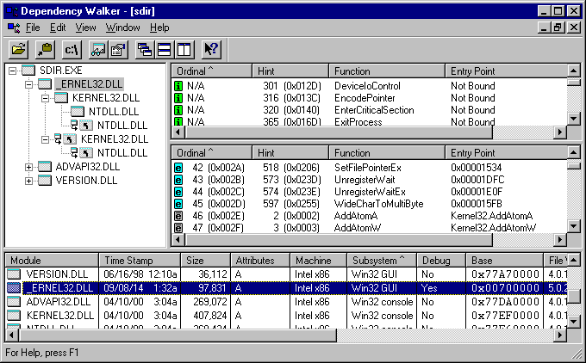This screenshot has height=363, width=586.
Task: Select the WideCharToMultiByte export row
Action: pos(369,204)
